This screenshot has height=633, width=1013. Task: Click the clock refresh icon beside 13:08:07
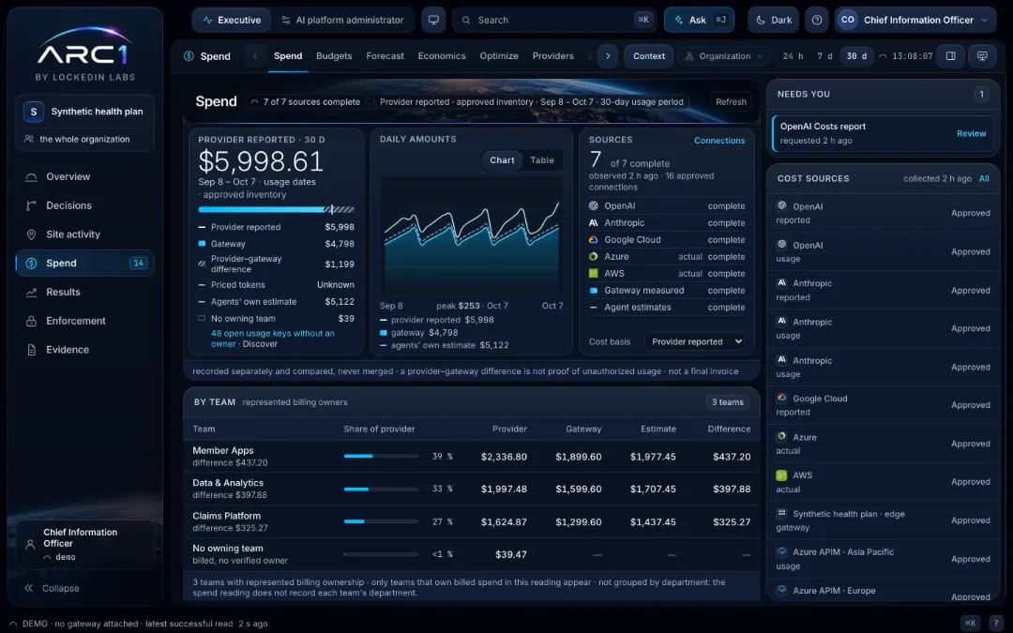click(x=883, y=56)
